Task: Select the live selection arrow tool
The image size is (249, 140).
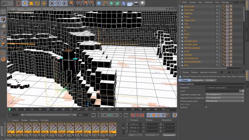Action: (x=19, y=3)
